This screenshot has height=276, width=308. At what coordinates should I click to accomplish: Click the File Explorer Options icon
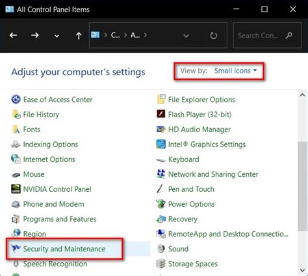coord(161,100)
